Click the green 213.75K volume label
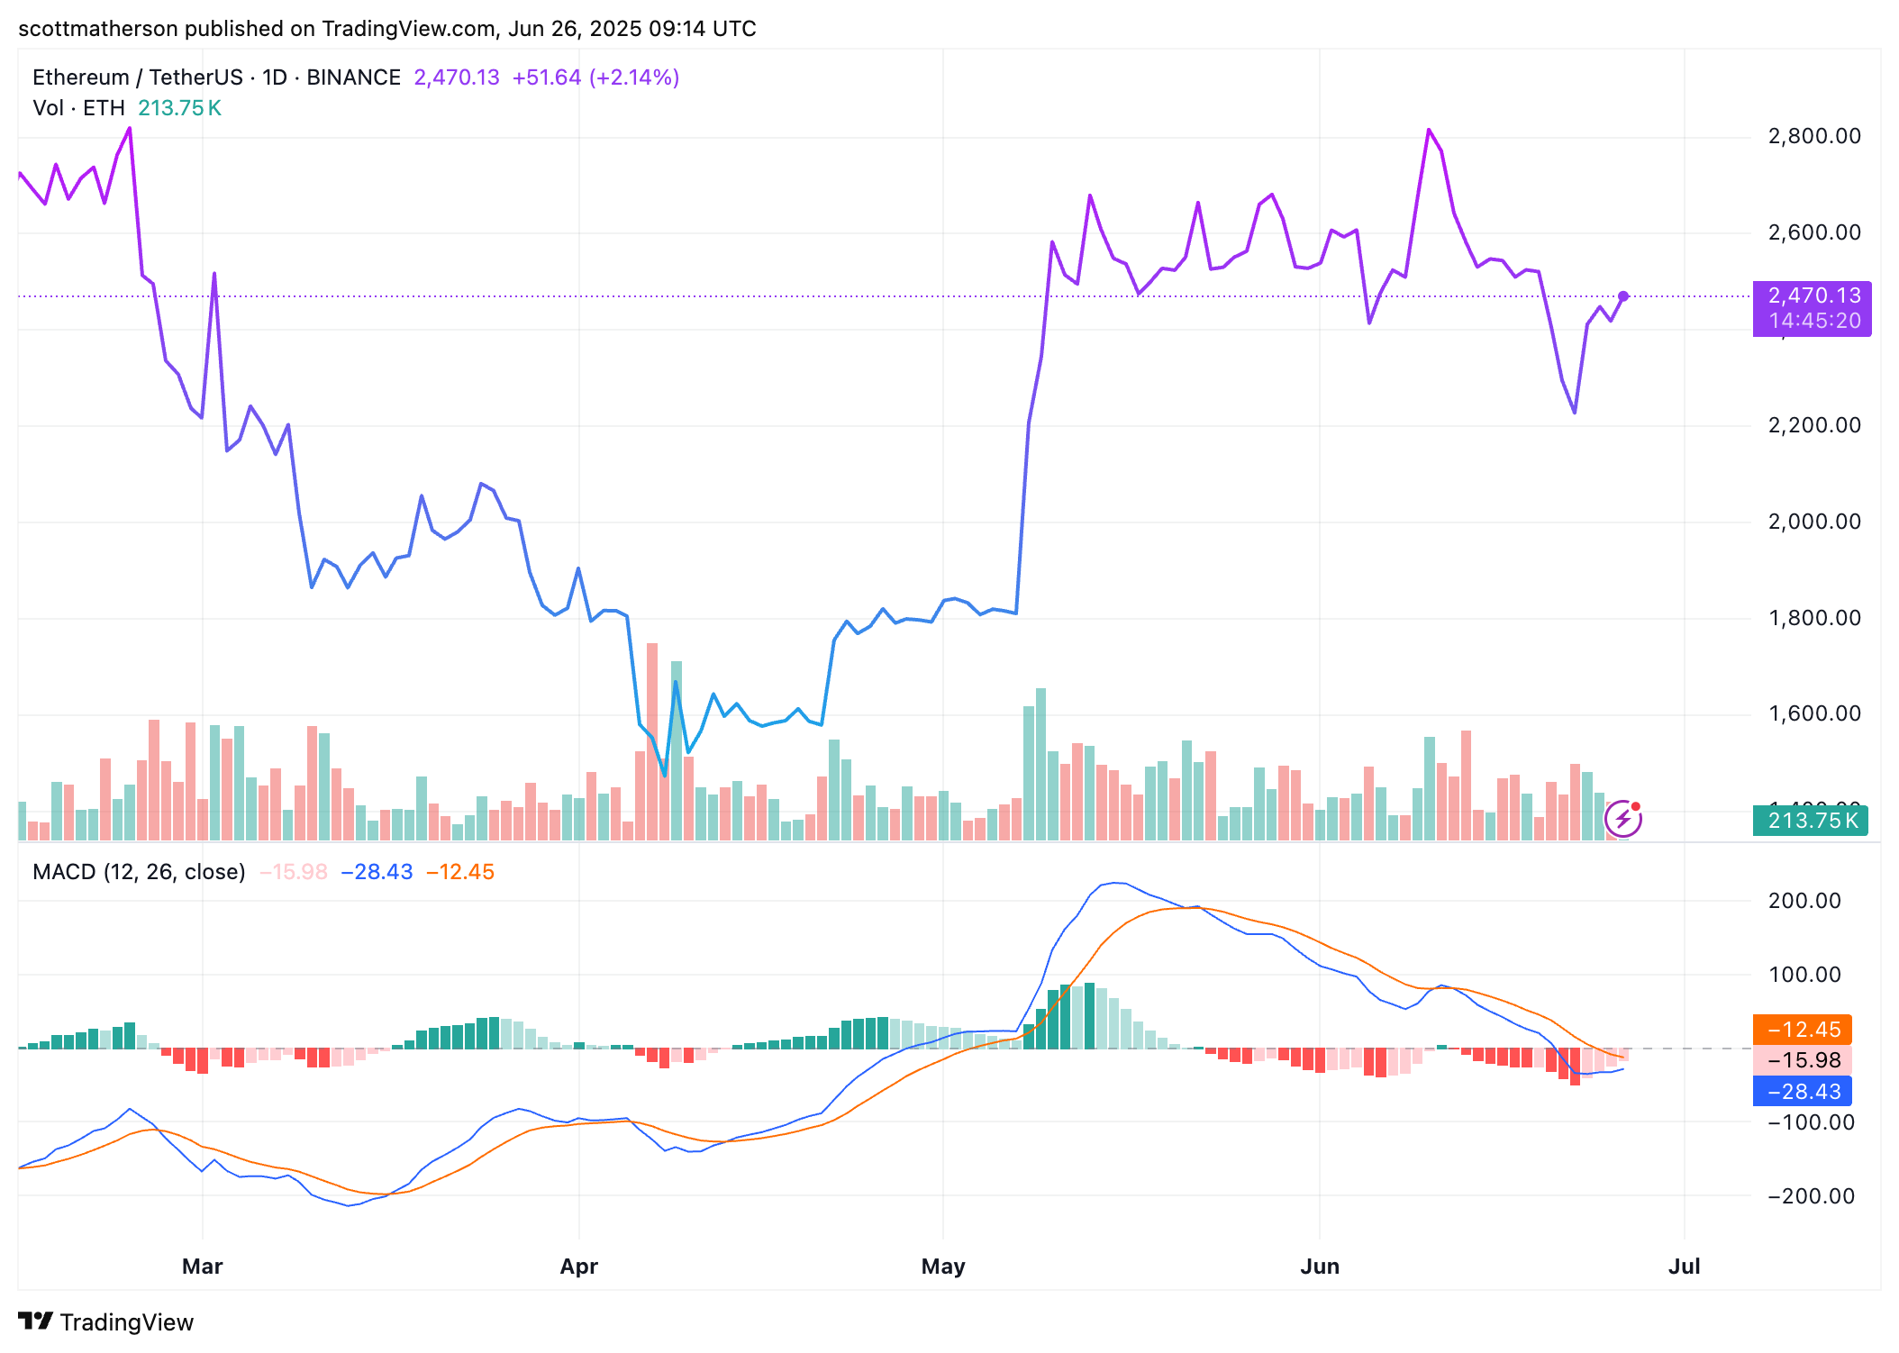The image size is (1899, 1353). coord(1809,821)
